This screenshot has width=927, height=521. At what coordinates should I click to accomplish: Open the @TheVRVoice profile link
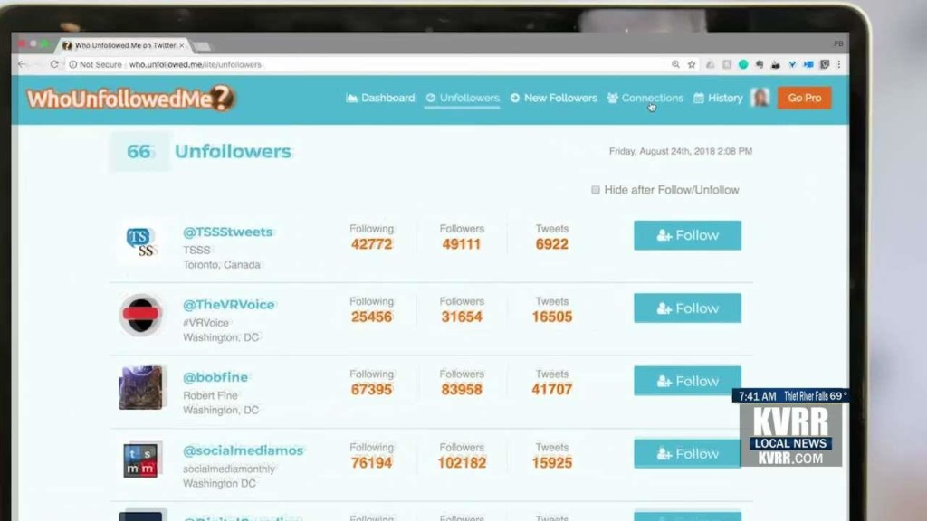pyautogui.click(x=229, y=305)
